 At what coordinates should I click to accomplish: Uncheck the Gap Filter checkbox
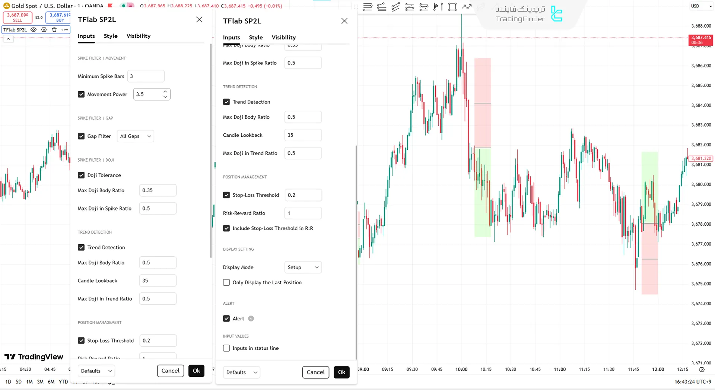pos(81,136)
